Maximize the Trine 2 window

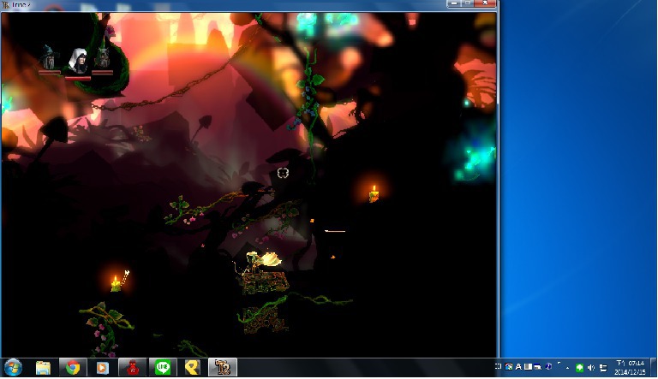click(468, 3)
